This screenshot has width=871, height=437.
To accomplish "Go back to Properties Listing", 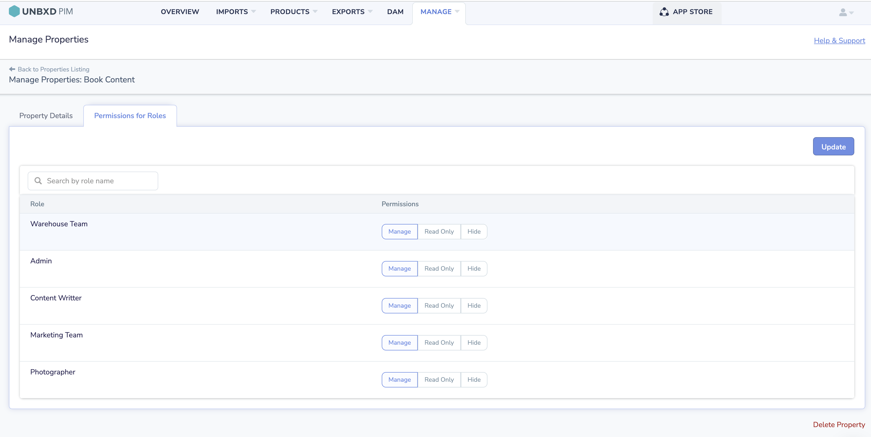I will [49, 69].
